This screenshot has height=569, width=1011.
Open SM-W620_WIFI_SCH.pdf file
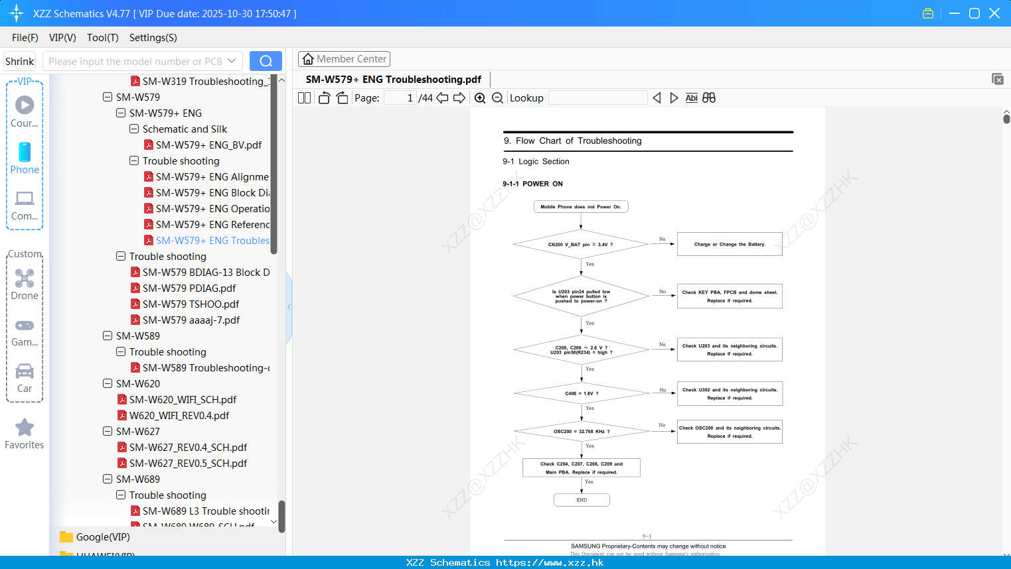183,399
